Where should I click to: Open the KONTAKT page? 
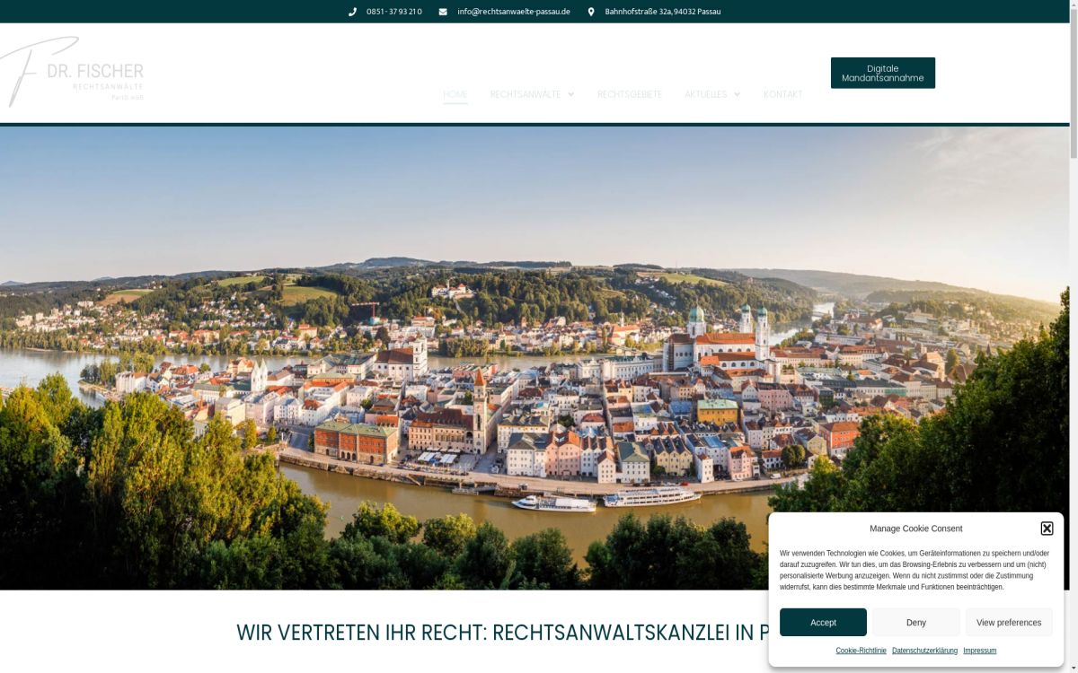point(782,93)
